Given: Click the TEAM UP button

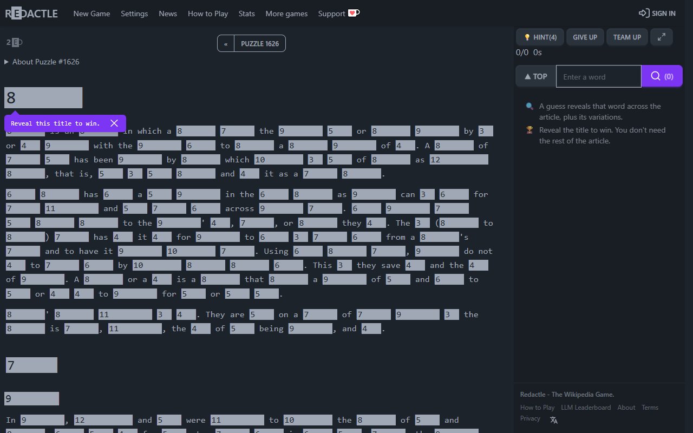Looking at the screenshot, I should (627, 37).
